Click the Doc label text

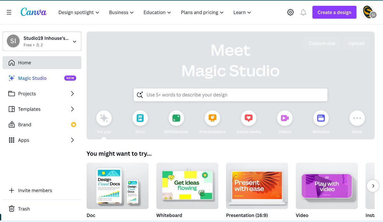91,215
